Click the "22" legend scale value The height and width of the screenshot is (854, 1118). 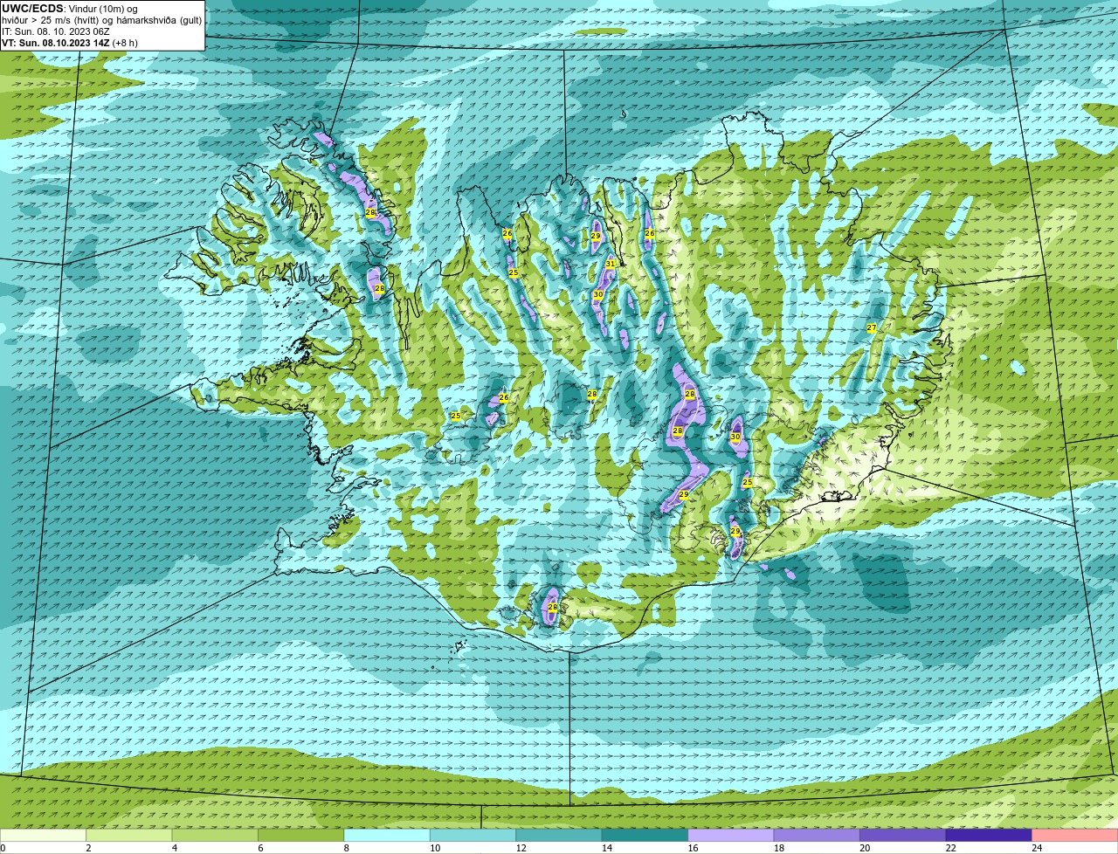950,848
